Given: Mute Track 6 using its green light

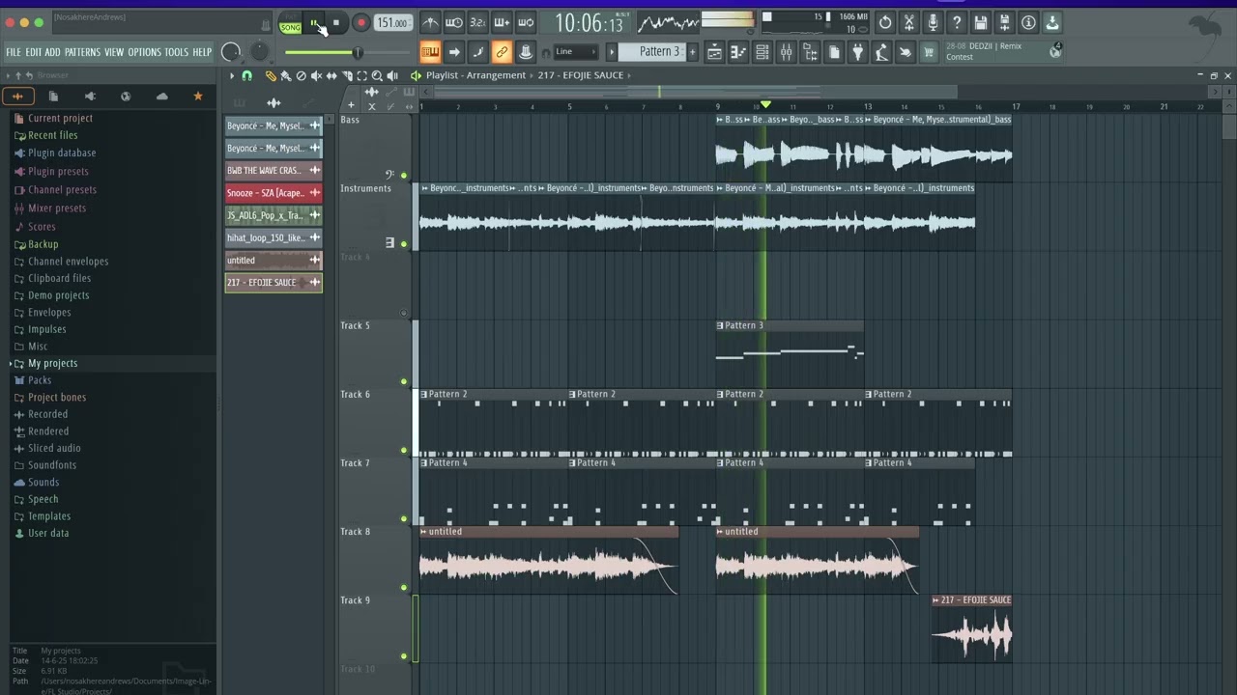Looking at the screenshot, I should (404, 450).
